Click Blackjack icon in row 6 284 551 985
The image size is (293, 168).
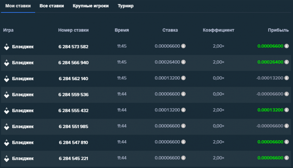7,127
